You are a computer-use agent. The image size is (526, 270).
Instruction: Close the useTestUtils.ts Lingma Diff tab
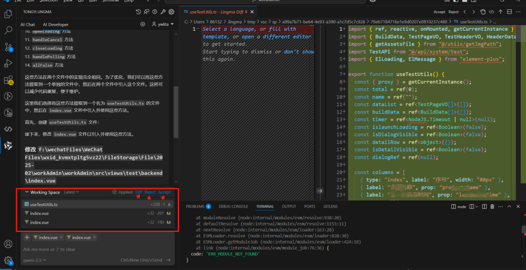pos(252,12)
